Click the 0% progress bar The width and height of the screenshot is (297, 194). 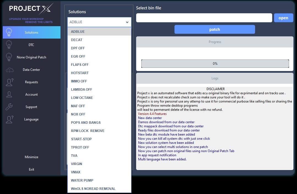tap(215, 64)
